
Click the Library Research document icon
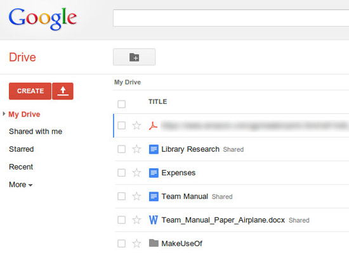154,149
